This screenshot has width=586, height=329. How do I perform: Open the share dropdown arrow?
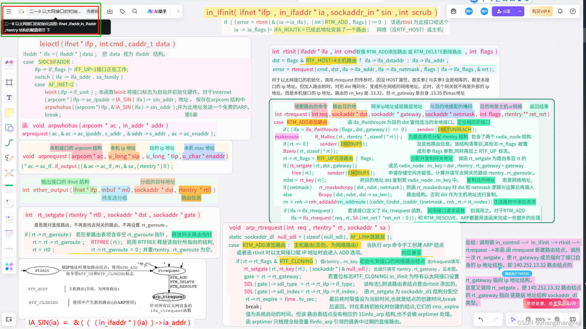[520, 11]
